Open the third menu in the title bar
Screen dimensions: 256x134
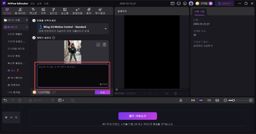[x=46, y=3]
